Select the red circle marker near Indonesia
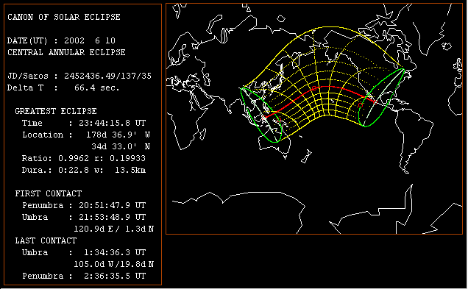 279,119
